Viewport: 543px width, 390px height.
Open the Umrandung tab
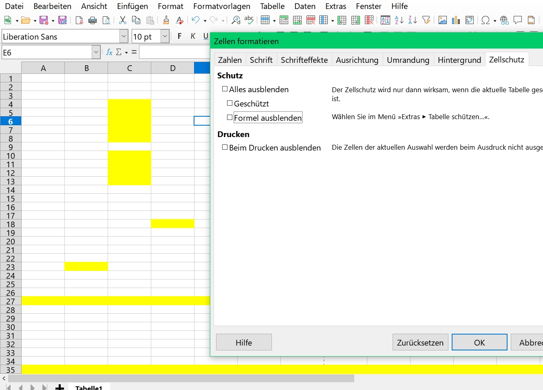408,60
